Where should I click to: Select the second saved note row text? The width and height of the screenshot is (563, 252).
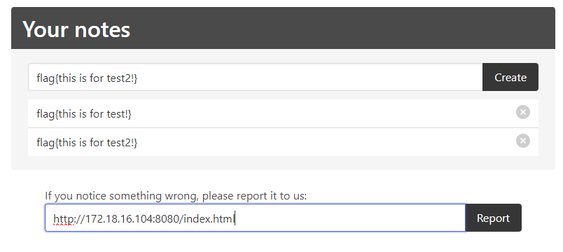tap(87, 143)
